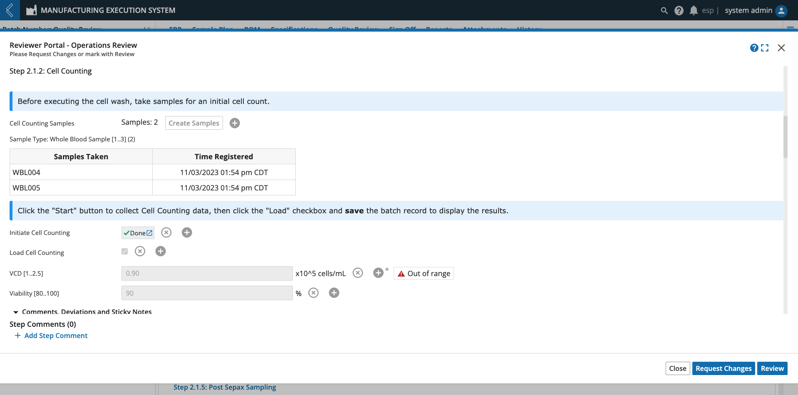Screen dimensions: 798x395
Task: Collapse Comments, Deviations and Sticky Notes
Action: [x=16, y=312]
